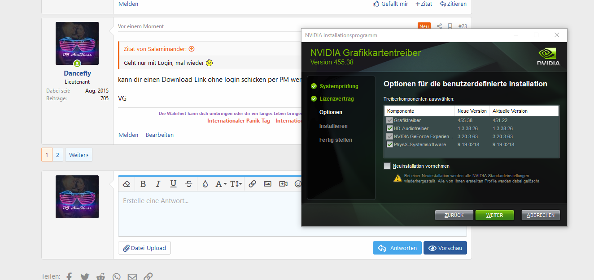This screenshot has width=594, height=280.
Task: Click the Neue Version column header
Action: tap(472, 111)
